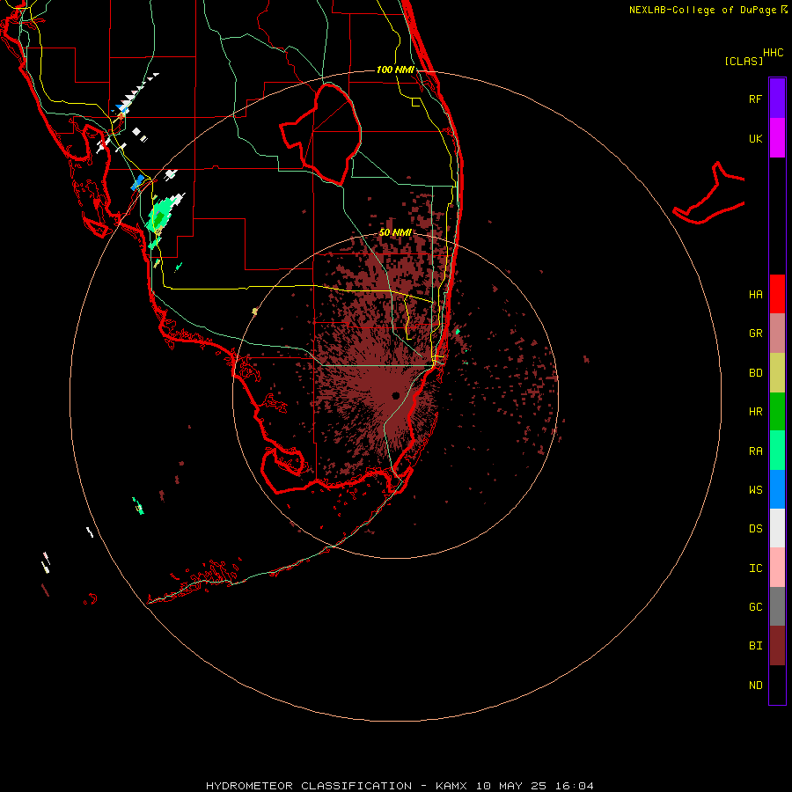Click the HR dark green legend swatch
This screenshot has width=792, height=792.
[777, 412]
